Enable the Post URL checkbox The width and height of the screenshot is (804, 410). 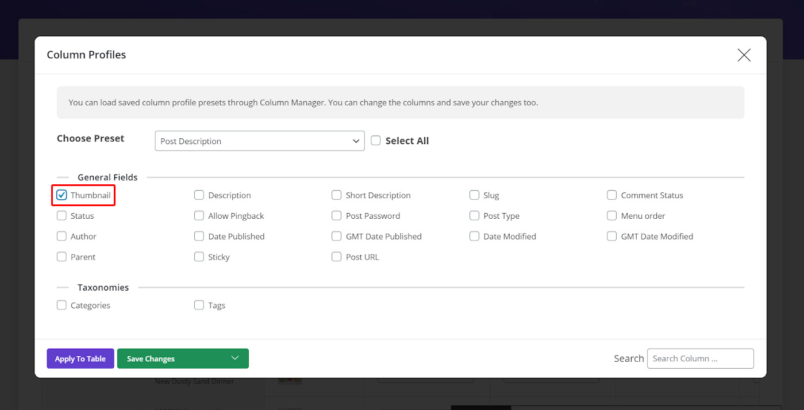pos(336,257)
